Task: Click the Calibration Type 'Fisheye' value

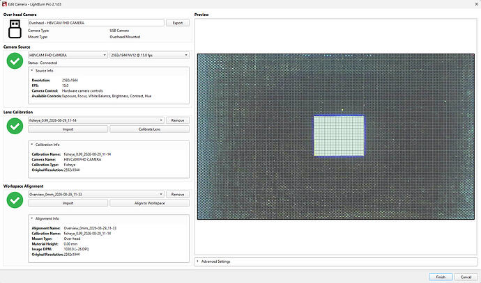Action: click(70, 165)
